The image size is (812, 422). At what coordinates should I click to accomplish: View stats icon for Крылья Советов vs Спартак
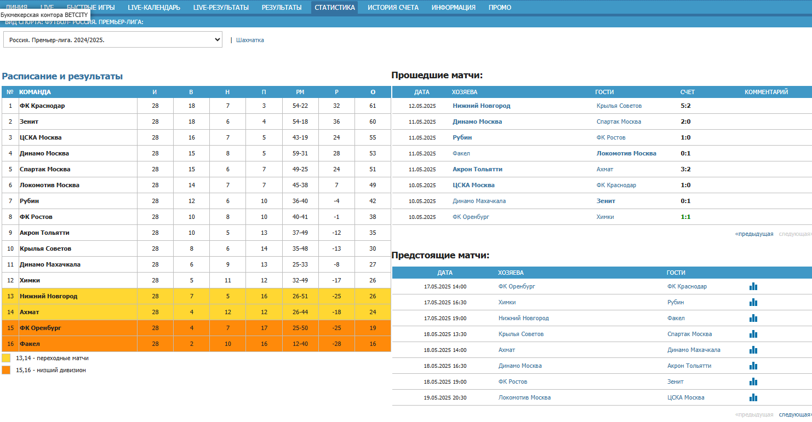[753, 334]
